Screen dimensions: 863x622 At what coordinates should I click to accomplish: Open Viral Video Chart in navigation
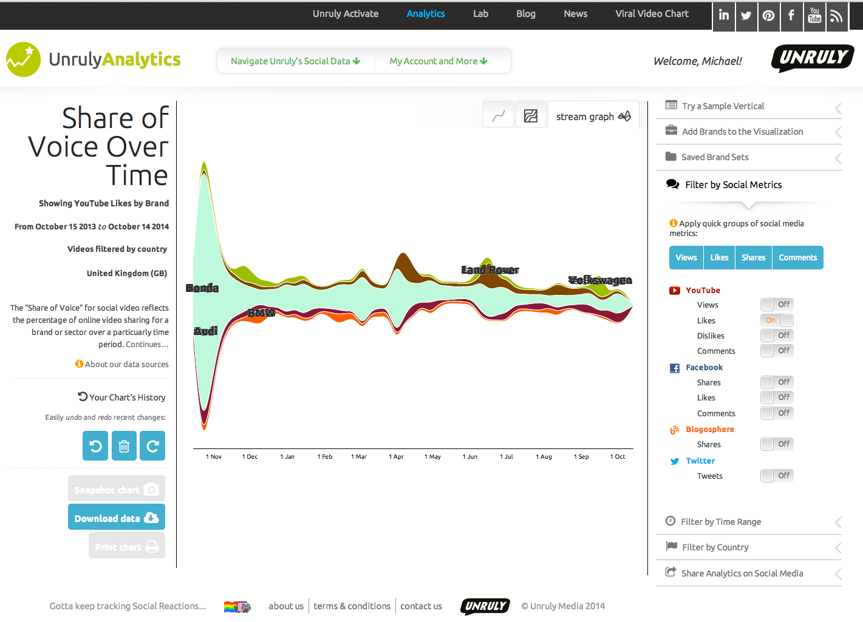click(652, 14)
